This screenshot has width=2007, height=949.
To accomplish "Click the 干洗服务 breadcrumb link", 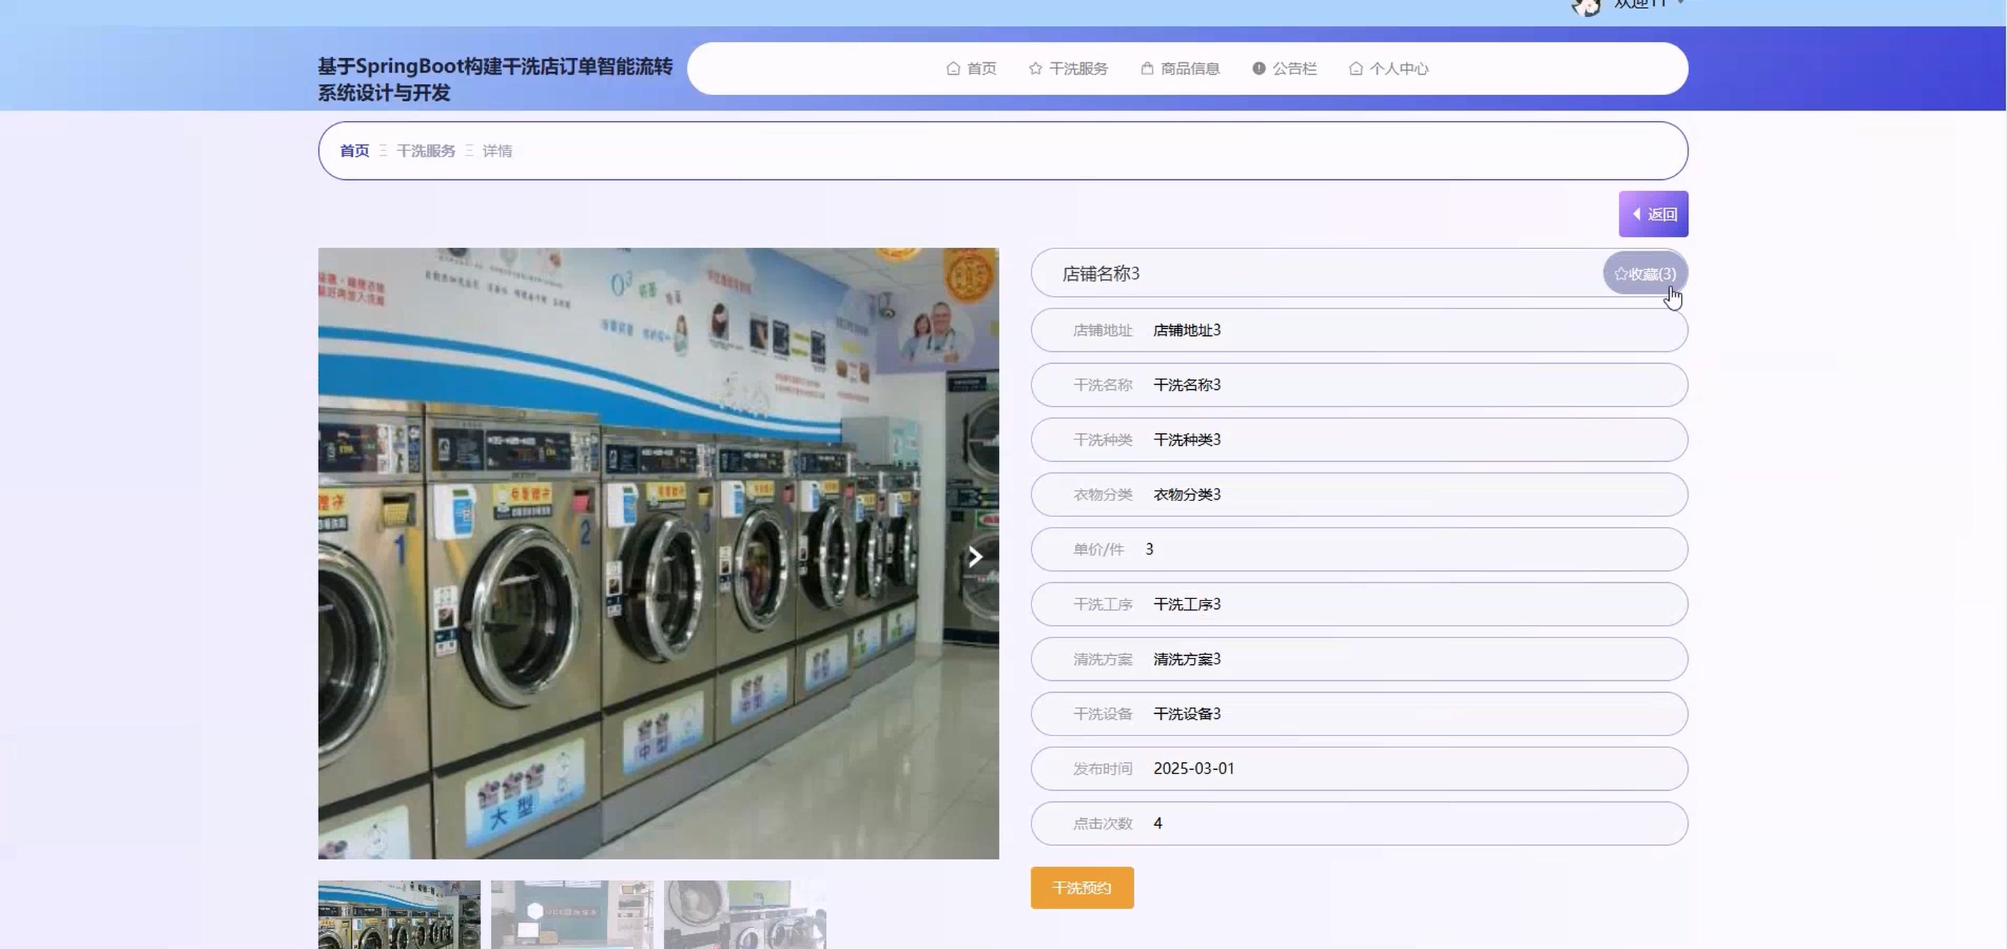I will click(x=425, y=151).
